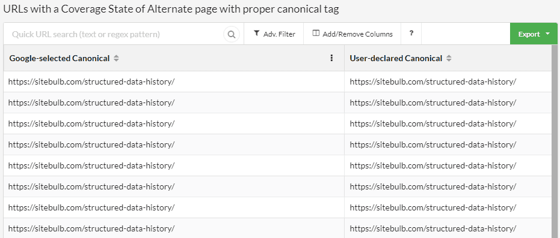The image size is (560, 238).
Task: Sort by User-declared Canonical arrows
Action: [x=449, y=58]
